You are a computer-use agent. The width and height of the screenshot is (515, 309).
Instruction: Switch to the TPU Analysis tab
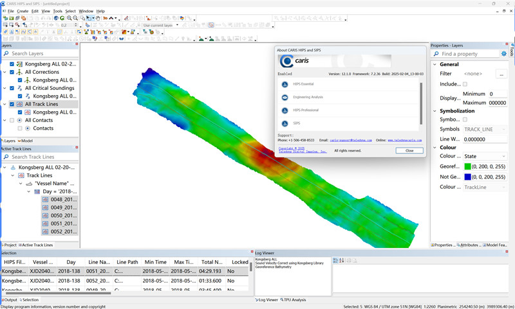click(x=293, y=300)
